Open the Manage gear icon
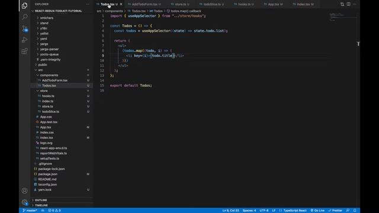This screenshot has width=379, height=213. [x=24, y=202]
